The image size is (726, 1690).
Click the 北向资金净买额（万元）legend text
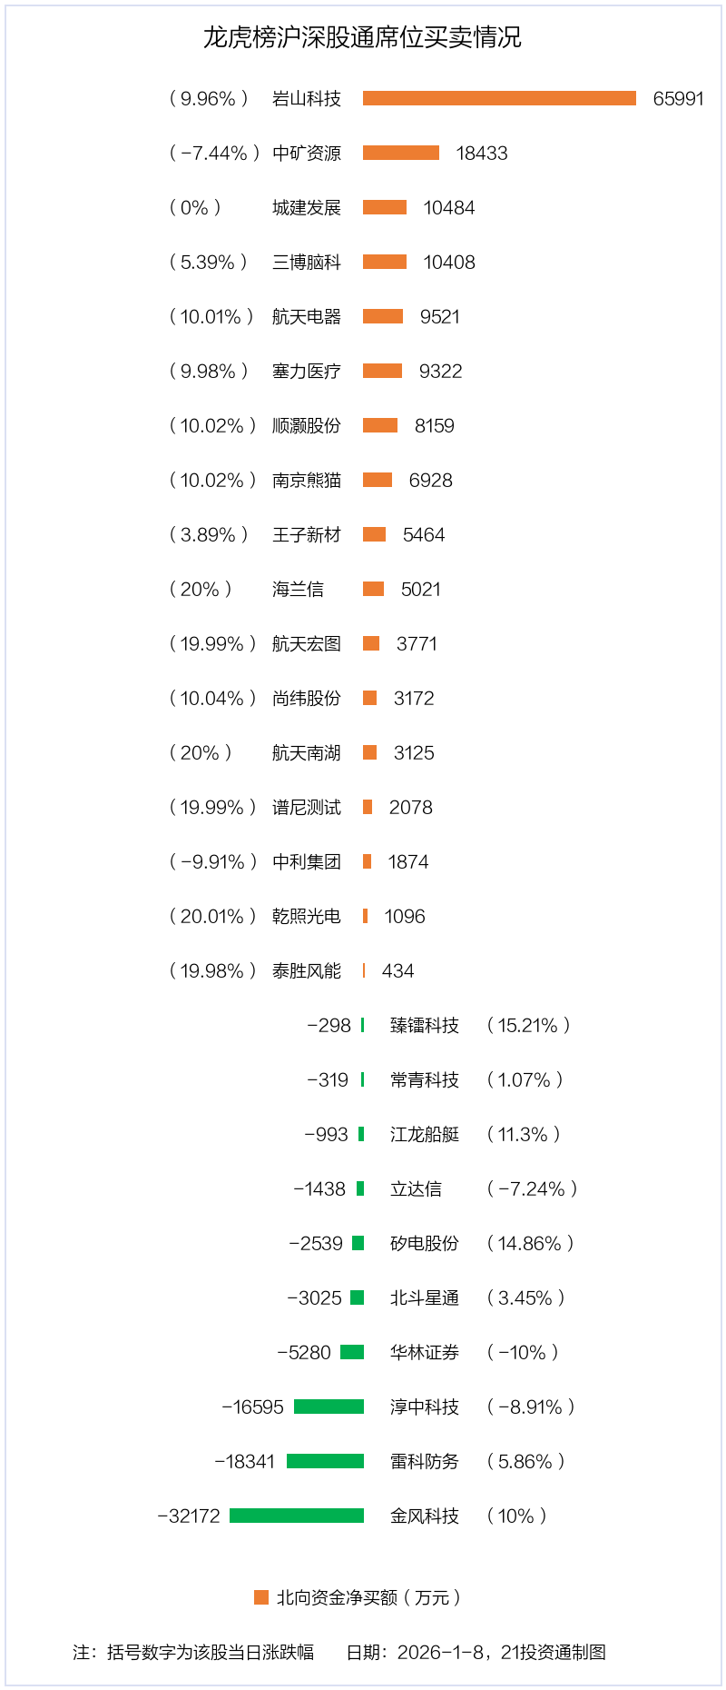(x=368, y=1597)
